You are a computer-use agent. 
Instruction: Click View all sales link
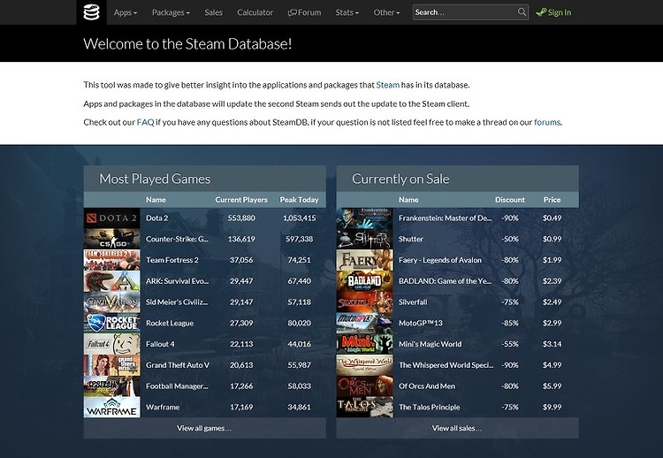(x=457, y=428)
